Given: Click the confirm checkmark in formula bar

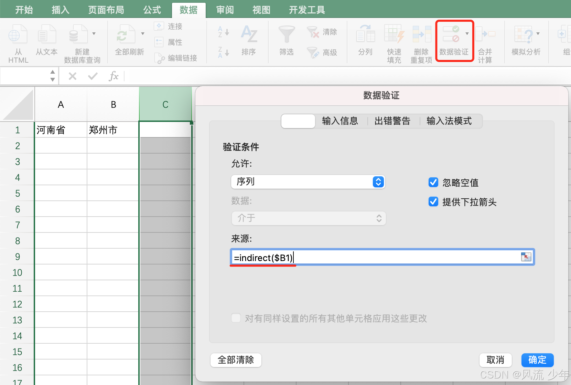Looking at the screenshot, I should click(93, 76).
